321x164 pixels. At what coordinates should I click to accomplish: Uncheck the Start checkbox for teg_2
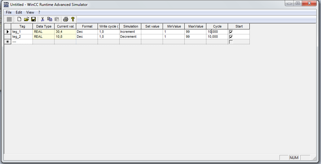231,37
